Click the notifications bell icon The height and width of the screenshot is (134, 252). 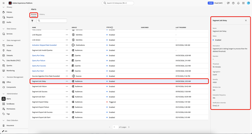(x=238, y=3)
